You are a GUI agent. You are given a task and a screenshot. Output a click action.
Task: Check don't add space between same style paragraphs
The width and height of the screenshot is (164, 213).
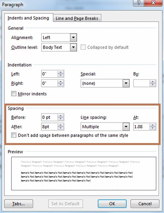coord(13,135)
